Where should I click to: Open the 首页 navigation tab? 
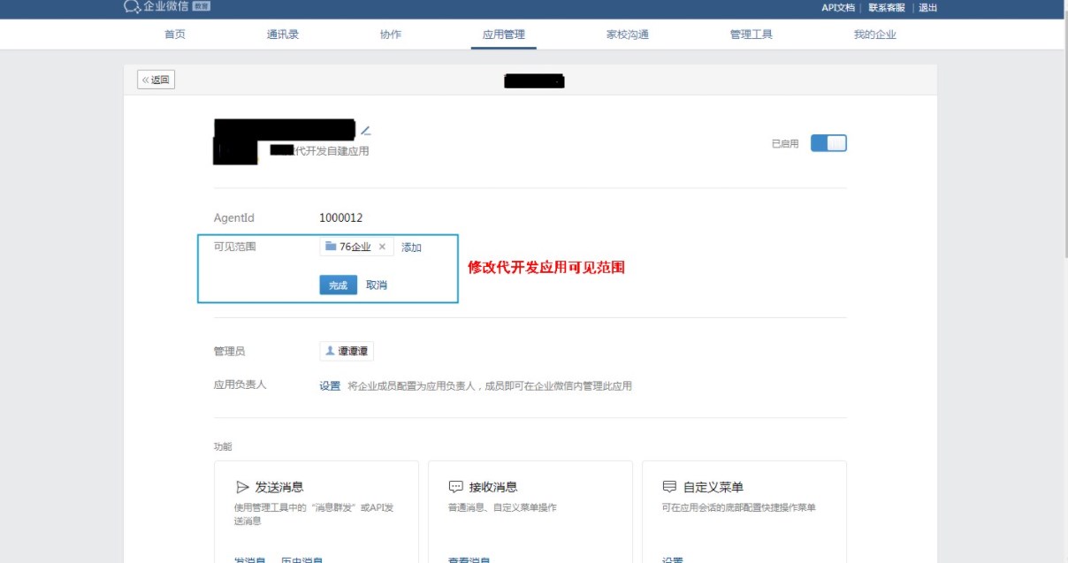pos(175,34)
